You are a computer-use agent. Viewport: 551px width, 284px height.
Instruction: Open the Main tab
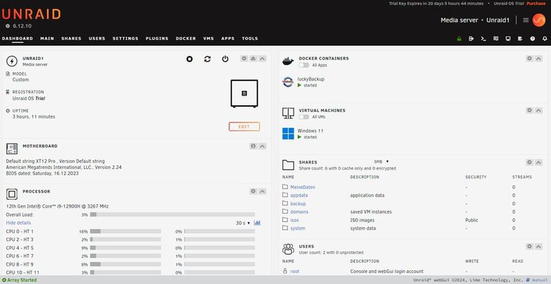(x=47, y=39)
